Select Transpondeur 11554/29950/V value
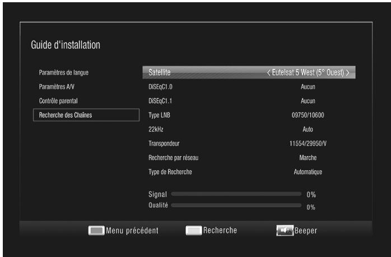Screen dimensions: 391x257 click(x=308, y=144)
